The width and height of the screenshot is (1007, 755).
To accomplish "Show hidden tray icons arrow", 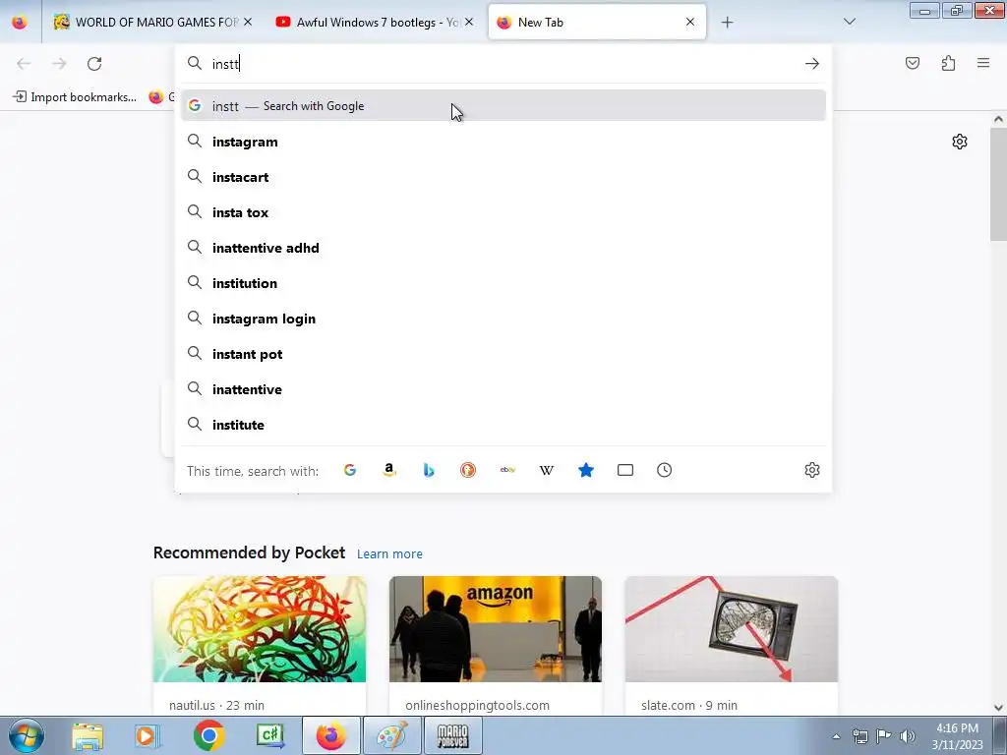I will [836, 736].
